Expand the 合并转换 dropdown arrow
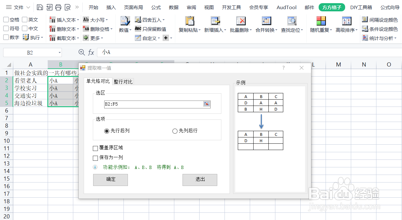 click(276, 31)
